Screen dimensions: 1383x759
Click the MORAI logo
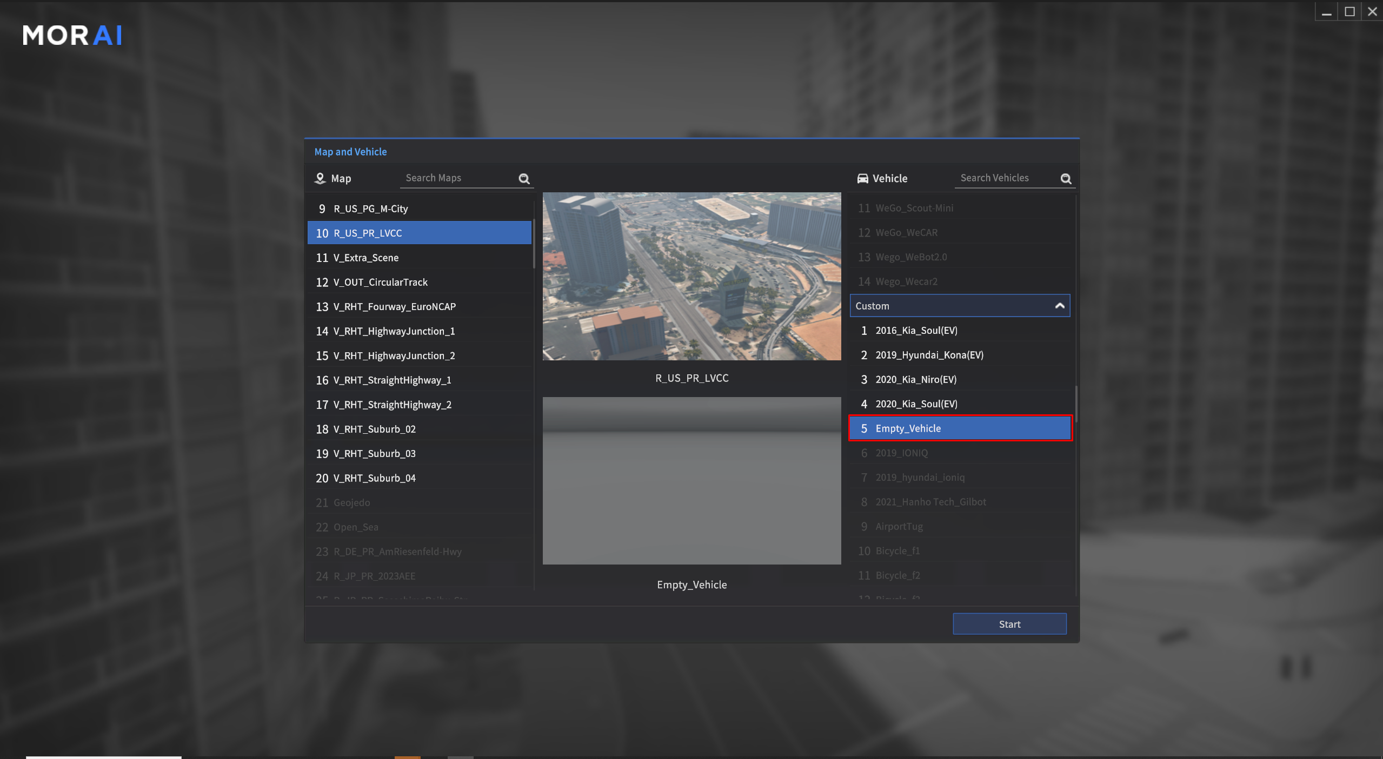tap(72, 36)
